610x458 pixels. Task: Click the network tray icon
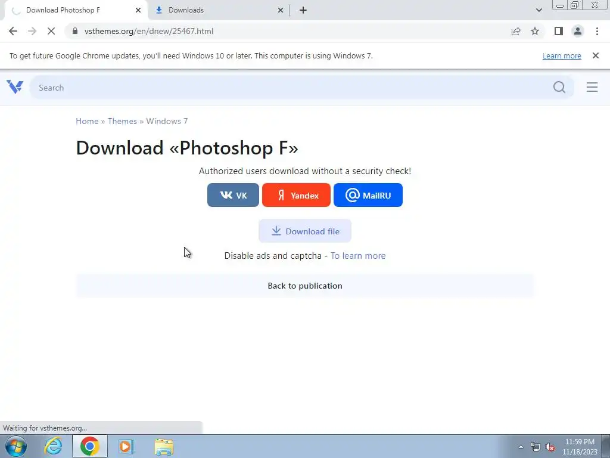(536, 447)
